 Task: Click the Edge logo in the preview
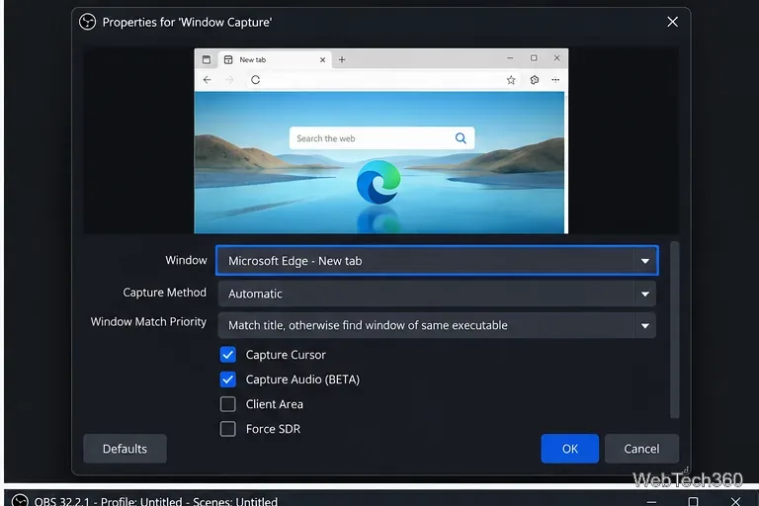[x=379, y=183]
